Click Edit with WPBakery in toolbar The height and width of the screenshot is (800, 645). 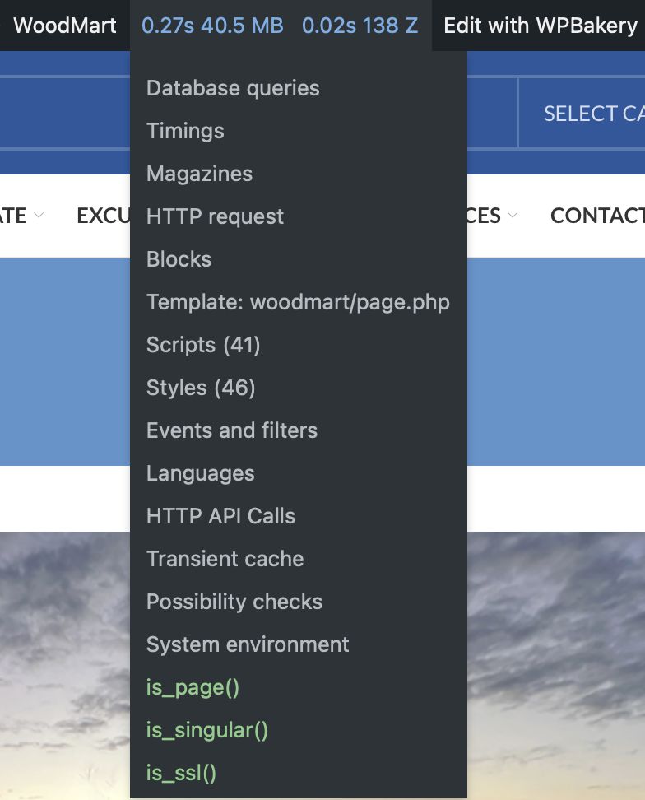pyautogui.click(x=541, y=26)
